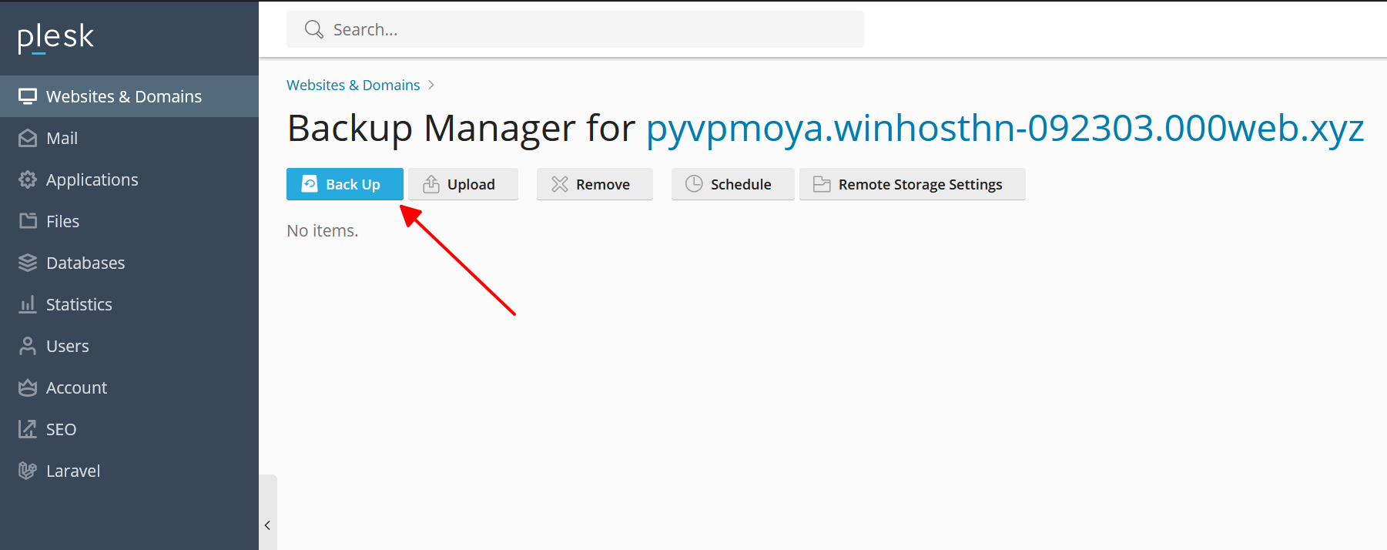This screenshot has width=1387, height=550.
Task: Open the Account section
Action: (129, 387)
